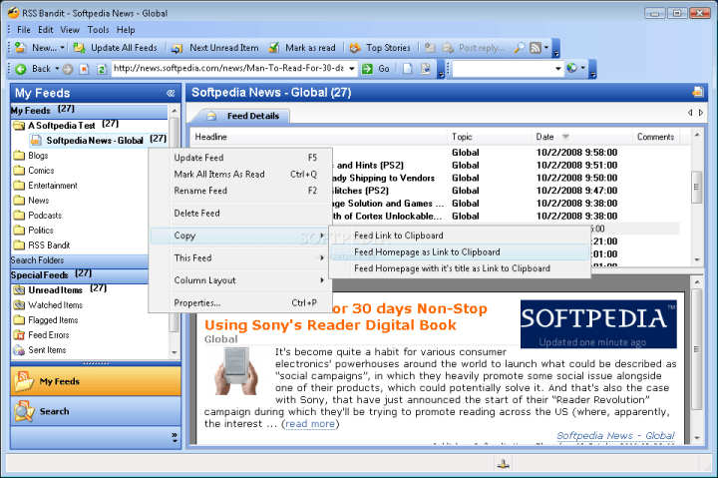Screen dimensions: 718x478
Task: Open the RSS icon dropdown arrow
Action: [546, 48]
